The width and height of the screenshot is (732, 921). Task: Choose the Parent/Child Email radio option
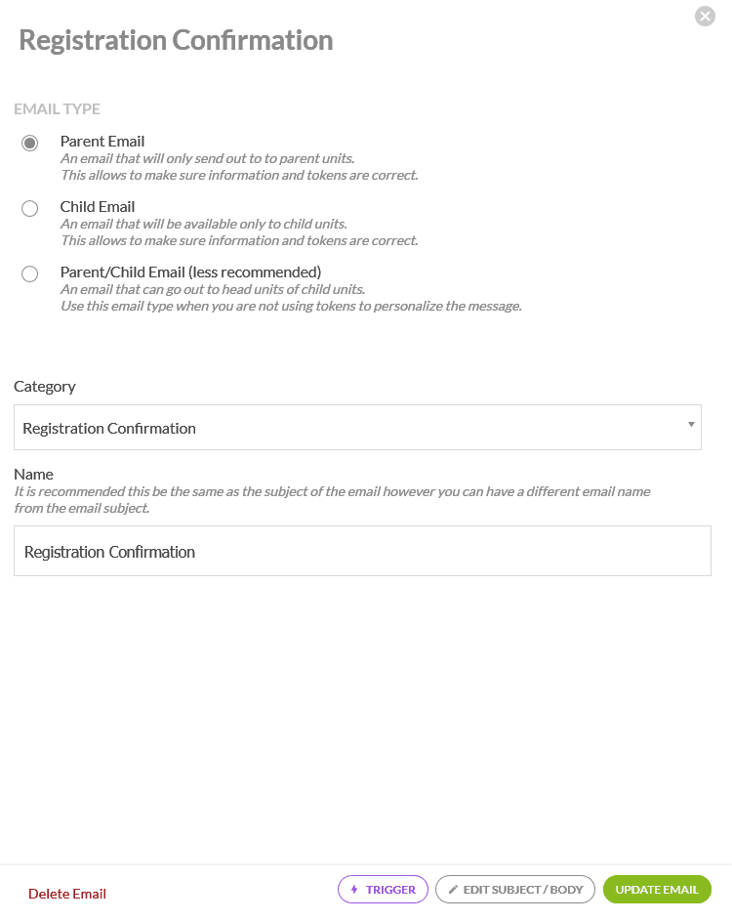[x=30, y=273]
